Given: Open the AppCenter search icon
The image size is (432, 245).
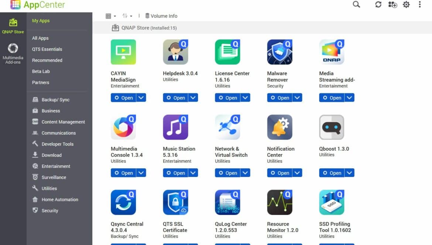Looking at the screenshot, I should point(356,4).
